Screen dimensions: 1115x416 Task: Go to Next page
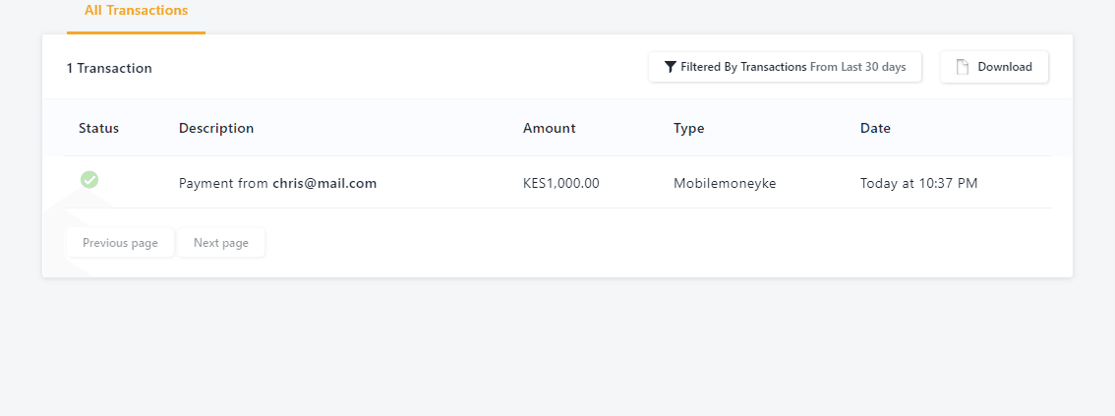221,243
